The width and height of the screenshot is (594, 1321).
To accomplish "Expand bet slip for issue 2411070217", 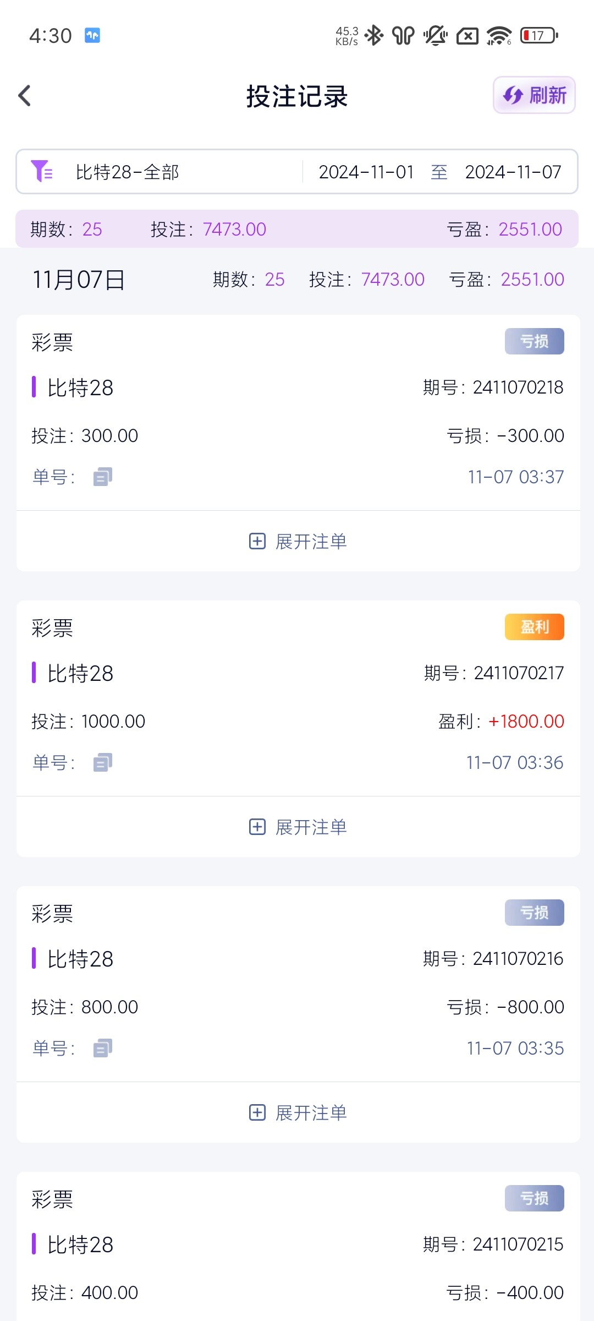I will click(x=298, y=827).
